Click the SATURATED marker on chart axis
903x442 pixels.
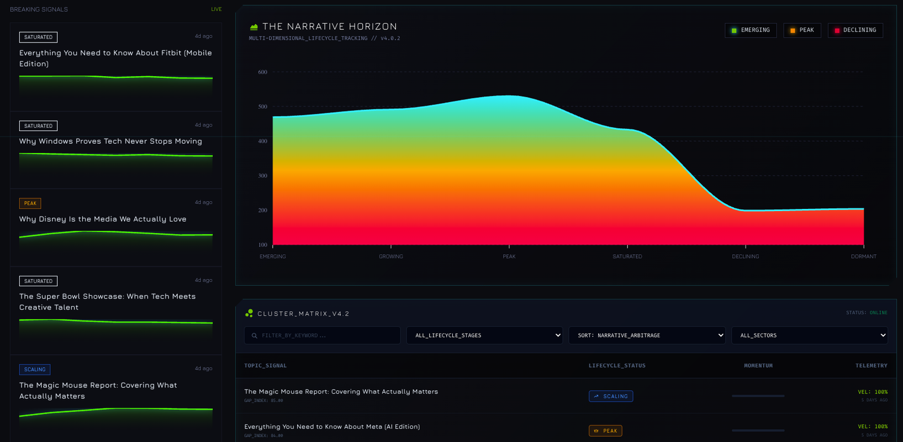click(627, 256)
